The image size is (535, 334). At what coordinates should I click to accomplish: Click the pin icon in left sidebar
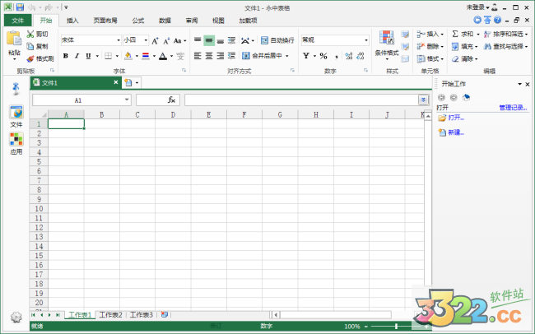coord(16,87)
